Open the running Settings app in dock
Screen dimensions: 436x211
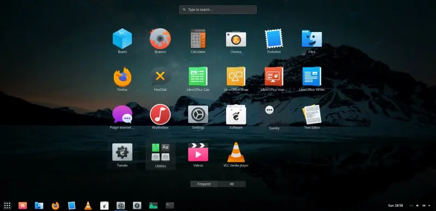click(x=120, y=206)
